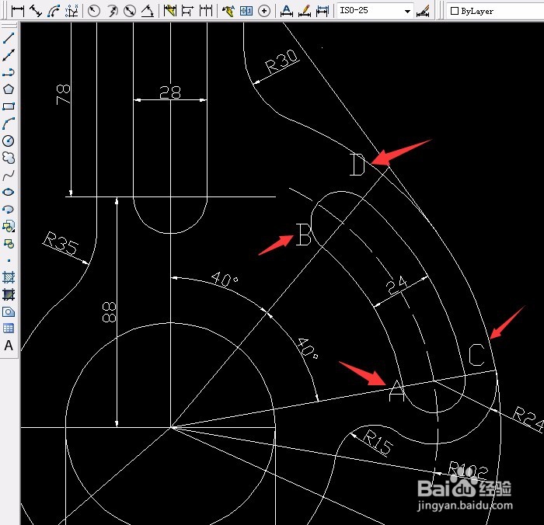544x525 pixels.
Task: Open the ByLayer color control dropdown
Action: coord(495,11)
